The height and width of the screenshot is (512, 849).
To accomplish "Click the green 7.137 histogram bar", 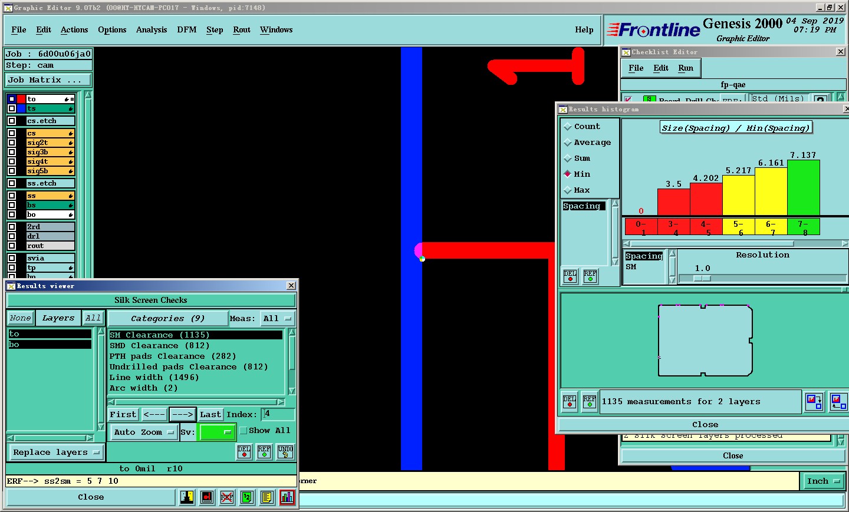I will 804,187.
